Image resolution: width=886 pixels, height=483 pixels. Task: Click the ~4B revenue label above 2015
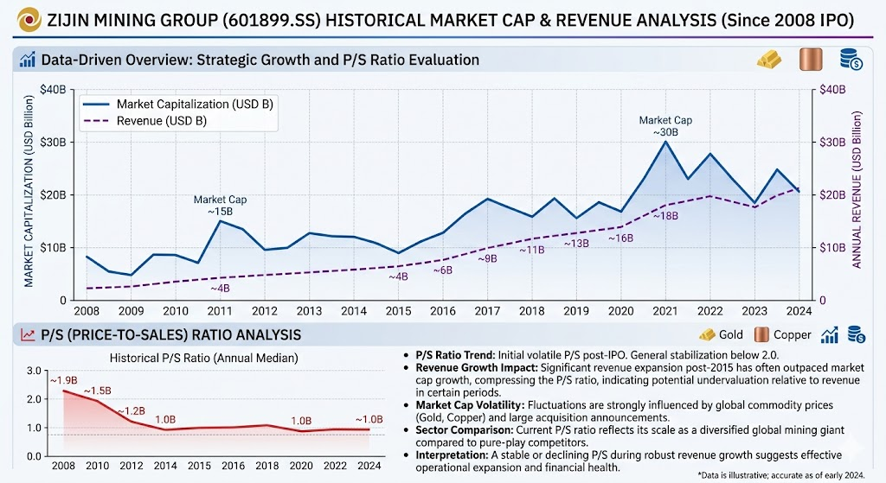tap(398, 276)
